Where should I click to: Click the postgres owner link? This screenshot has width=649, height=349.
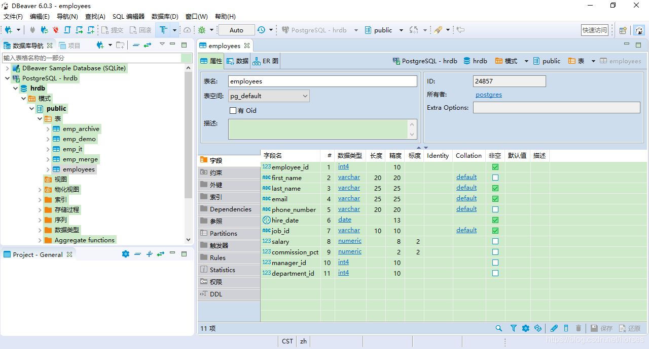[488, 95]
